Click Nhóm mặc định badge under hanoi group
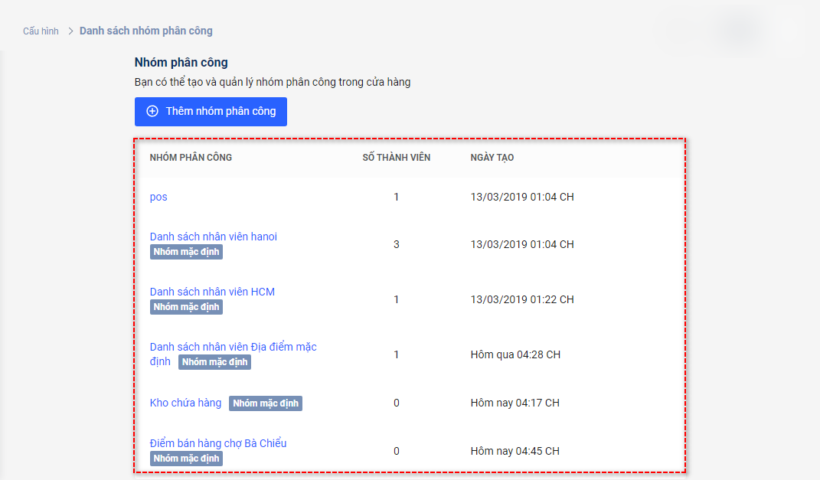 (186, 252)
